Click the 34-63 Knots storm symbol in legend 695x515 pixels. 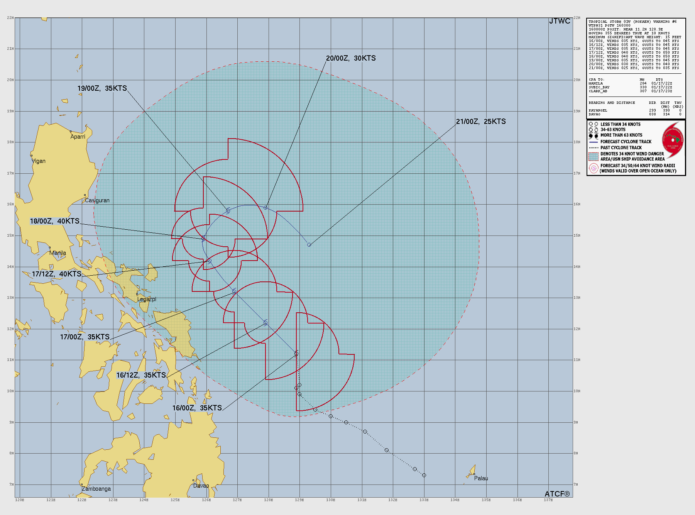pos(593,130)
